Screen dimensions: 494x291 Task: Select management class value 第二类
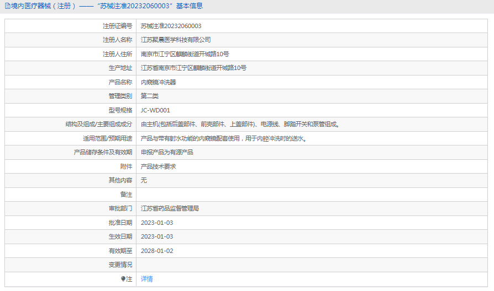pos(150,96)
